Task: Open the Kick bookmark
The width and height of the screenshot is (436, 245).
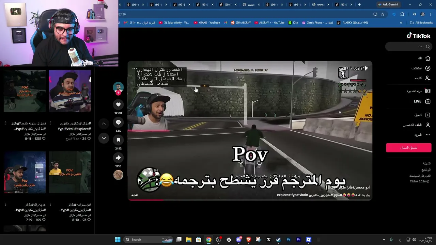Action: click(293, 23)
